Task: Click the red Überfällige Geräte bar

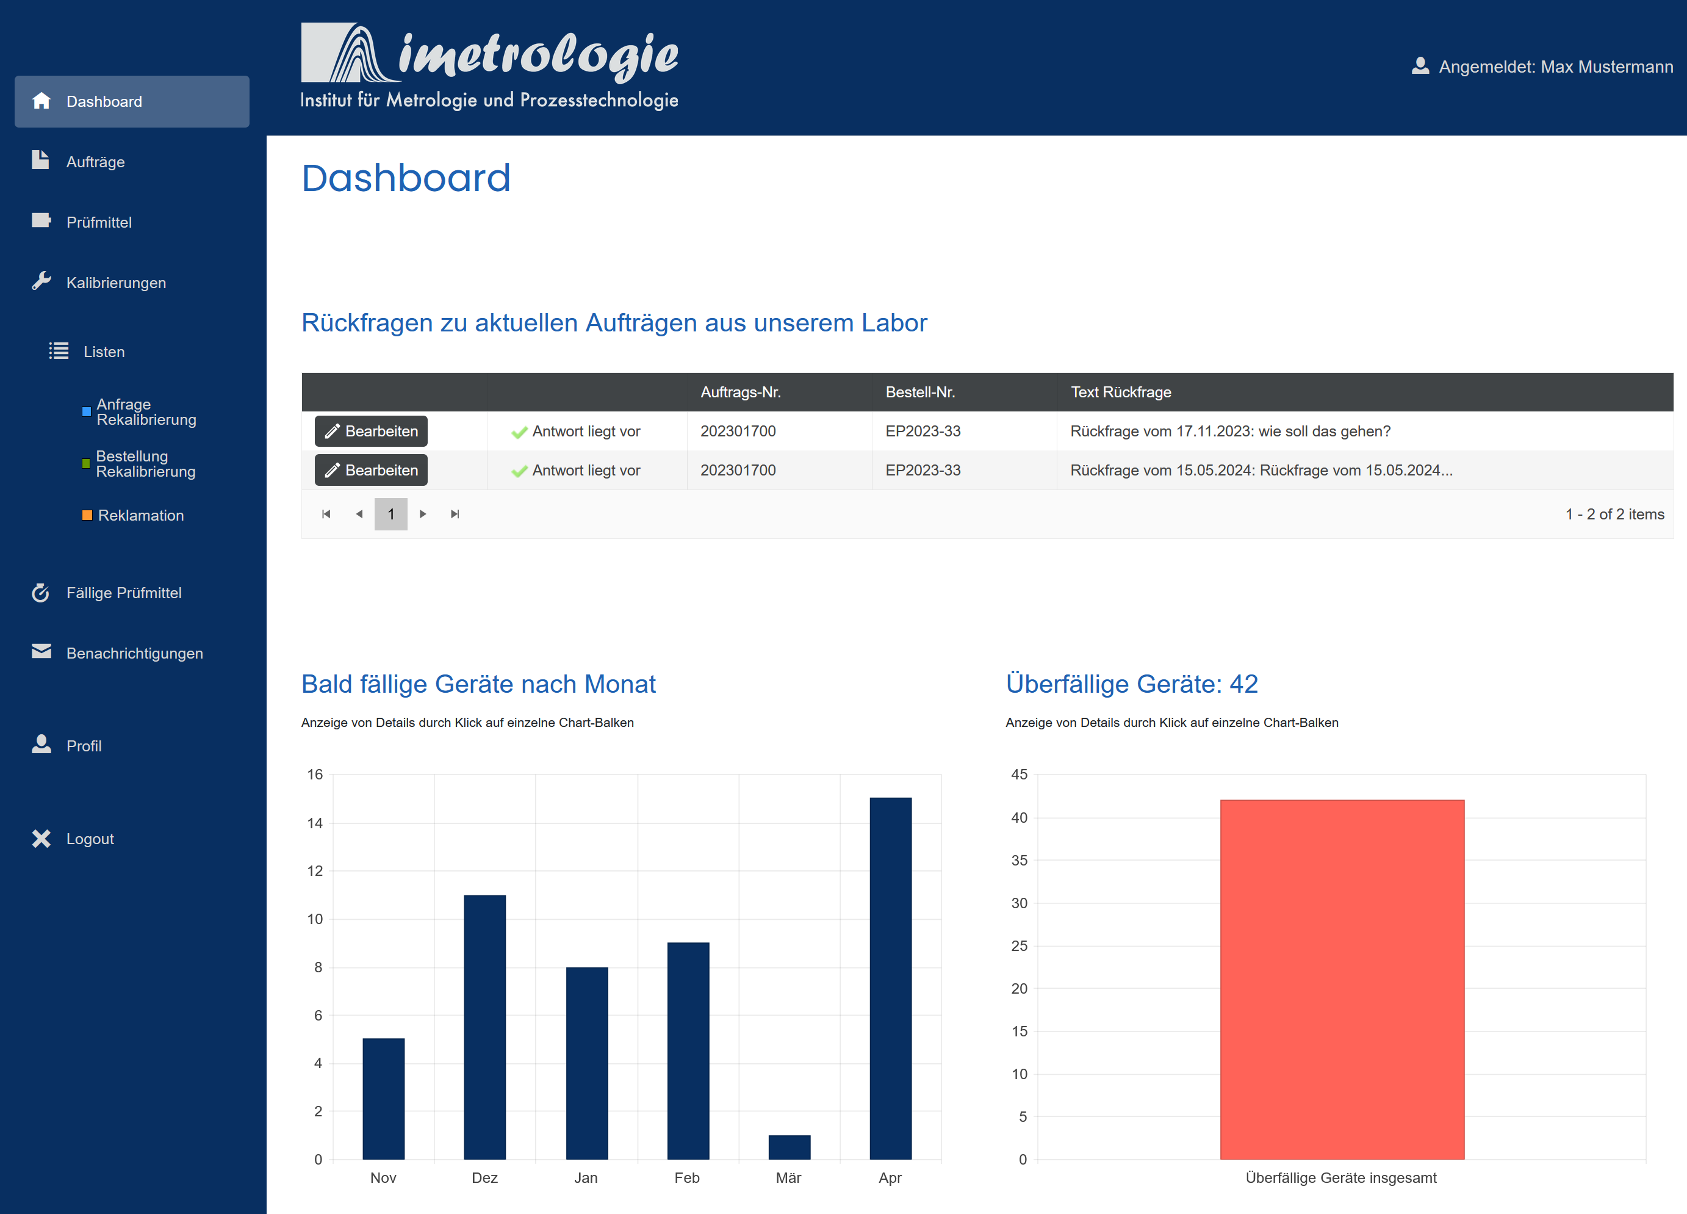Action: tap(1342, 980)
